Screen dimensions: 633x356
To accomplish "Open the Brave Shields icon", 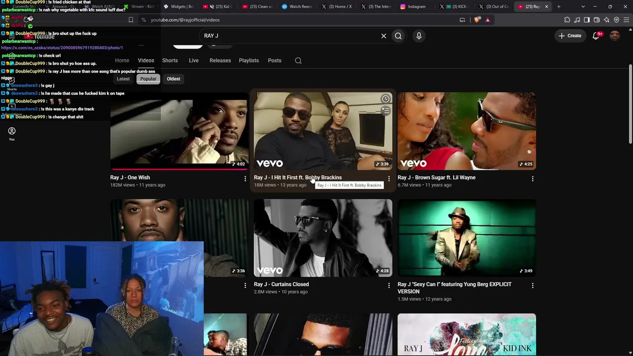I will tap(477, 20).
